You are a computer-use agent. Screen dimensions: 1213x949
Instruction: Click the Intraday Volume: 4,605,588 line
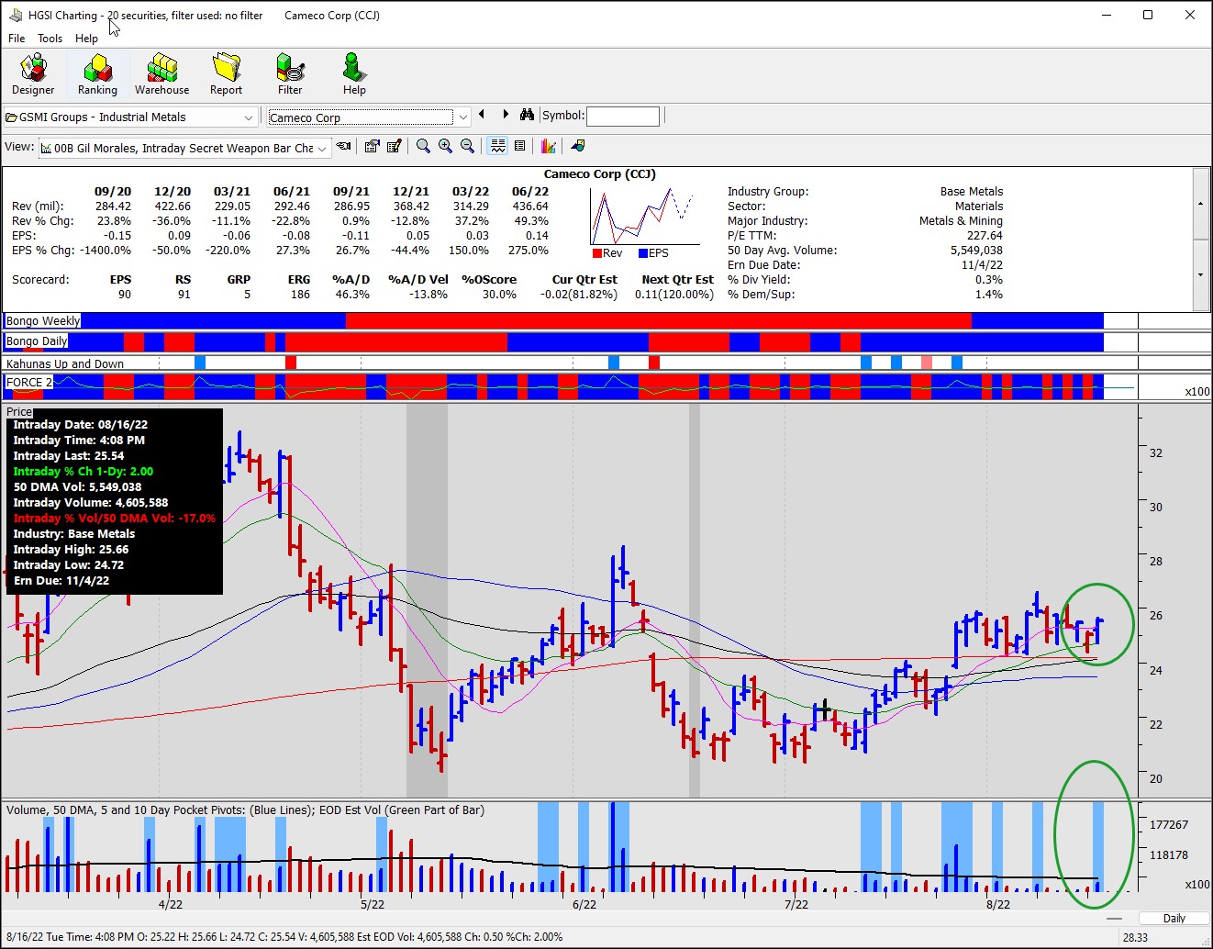(91, 503)
